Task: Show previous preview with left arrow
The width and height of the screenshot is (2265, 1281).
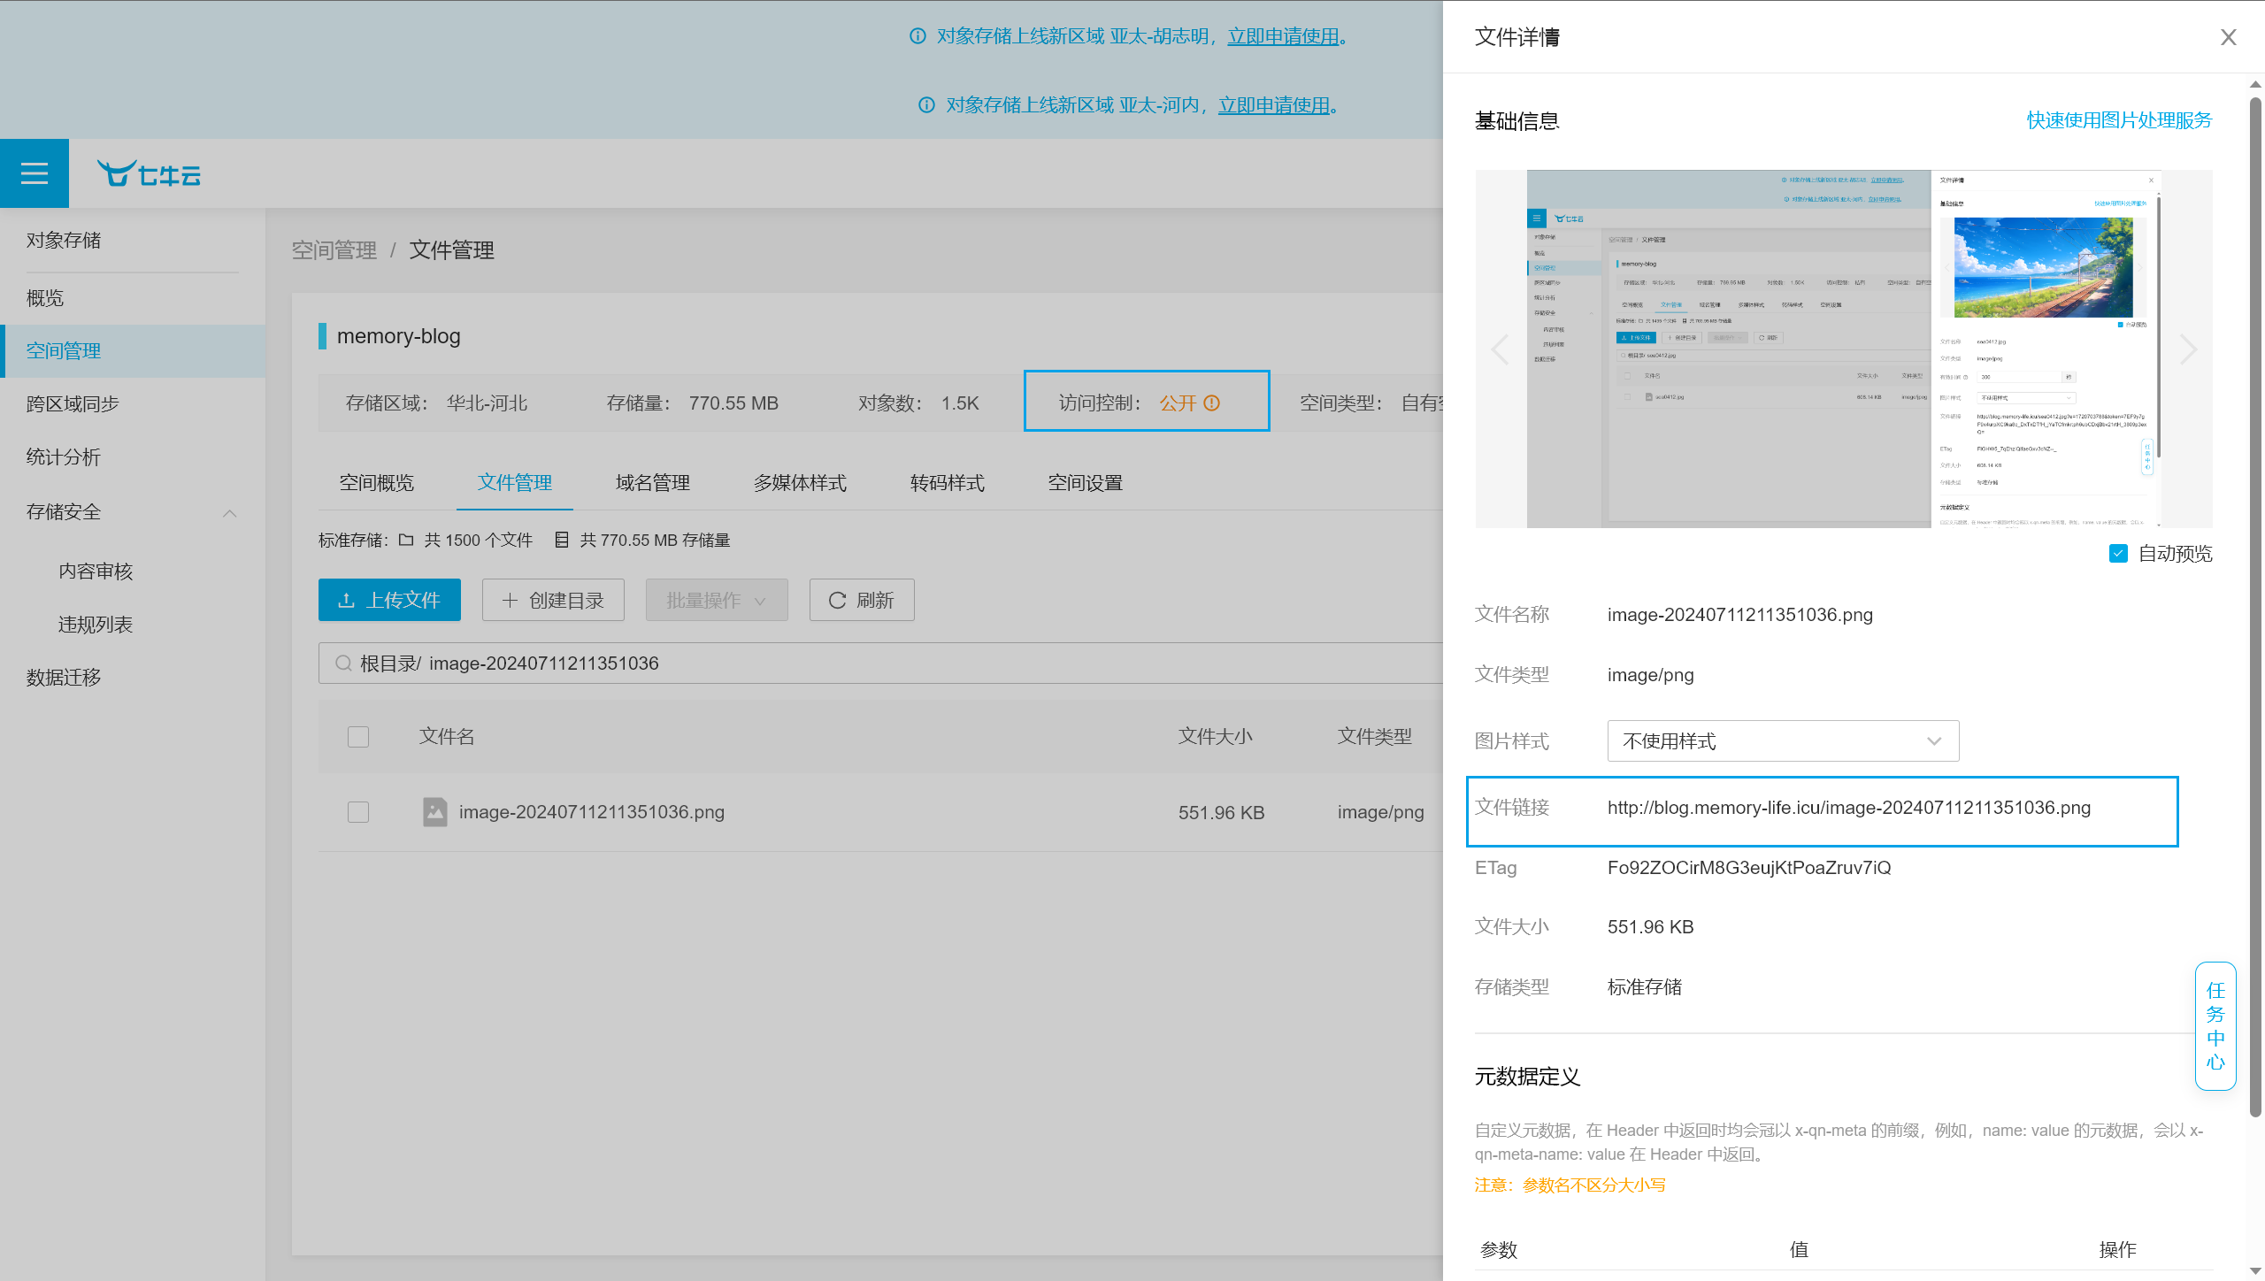Action: pyautogui.click(x=1501, y=349)
